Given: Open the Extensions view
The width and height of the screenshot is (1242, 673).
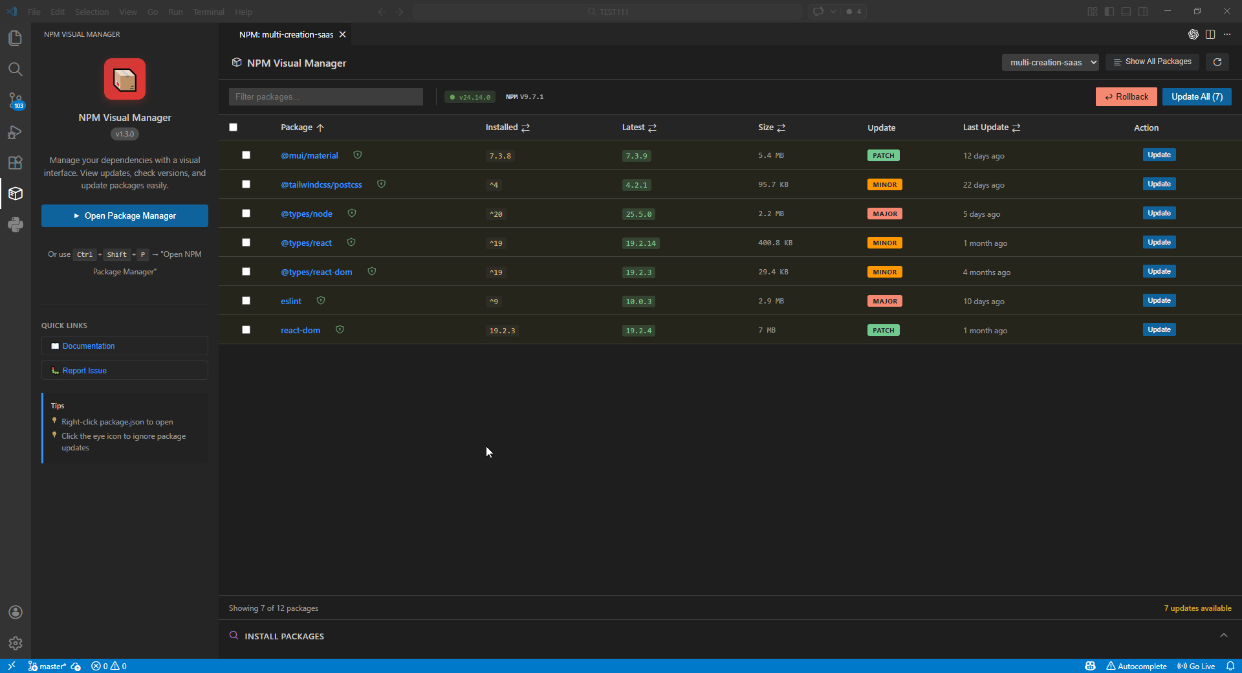Looking at the screenshot, I should [x=16, y=162].
